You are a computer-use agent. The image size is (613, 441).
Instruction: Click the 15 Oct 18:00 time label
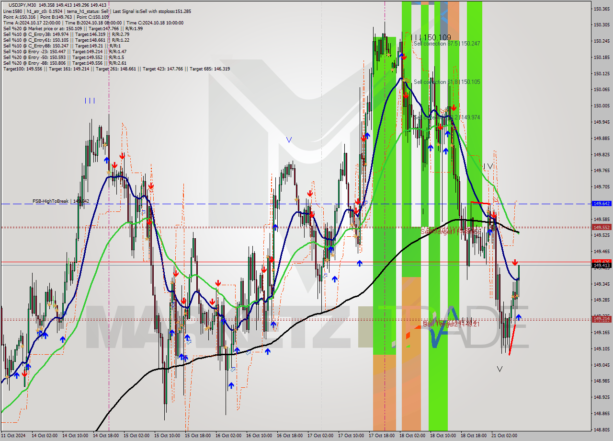point(197,436)
